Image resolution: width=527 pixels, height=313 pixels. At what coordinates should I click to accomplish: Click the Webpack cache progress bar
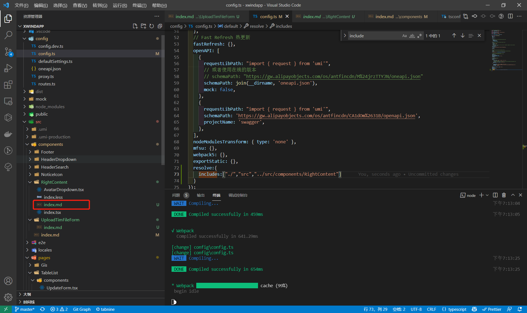point(227,285)
